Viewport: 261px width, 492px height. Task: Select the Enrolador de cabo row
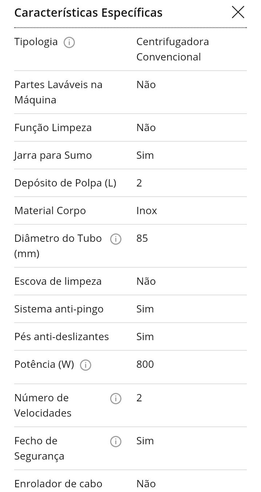130,481
